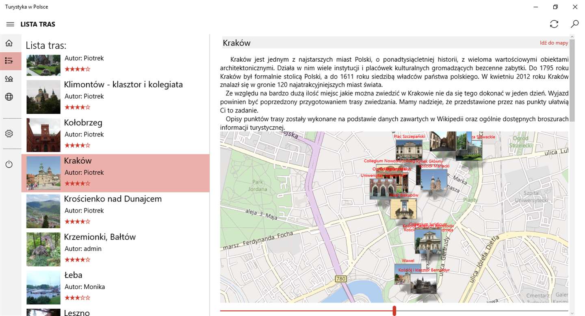Click 'Autor: Monika' under Łeba
585x316 pixels.
(x=85, y=287)
